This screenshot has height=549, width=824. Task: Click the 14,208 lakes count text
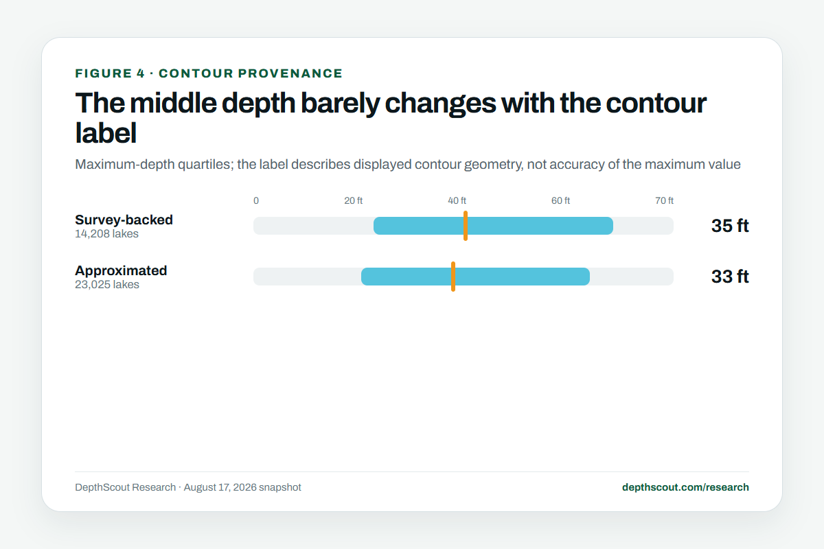106,234
